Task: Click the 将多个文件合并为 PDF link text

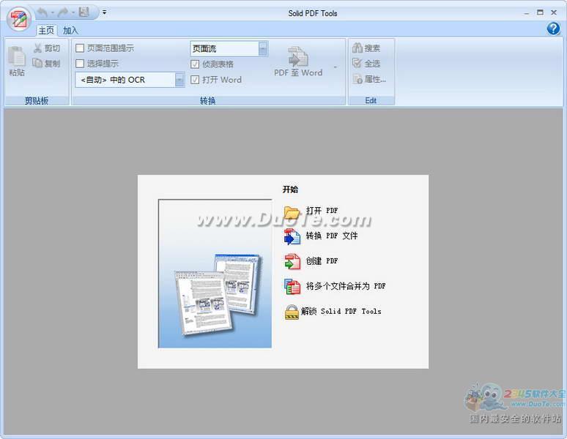Action: [x=346, y=286]
